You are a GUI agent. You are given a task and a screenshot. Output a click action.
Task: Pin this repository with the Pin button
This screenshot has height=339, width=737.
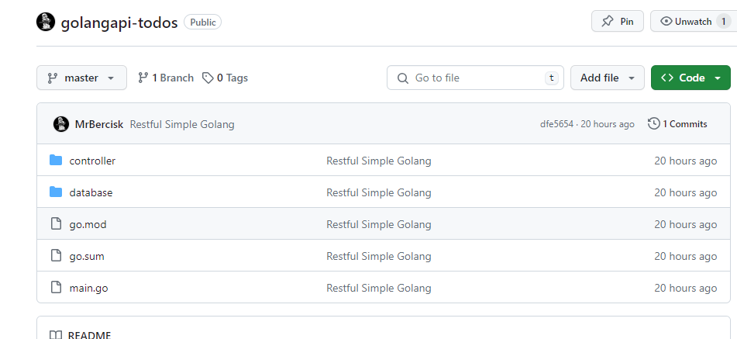coord(617,22)
